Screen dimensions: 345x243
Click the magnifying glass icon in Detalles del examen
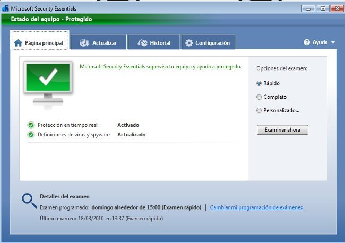click(29, 200)
